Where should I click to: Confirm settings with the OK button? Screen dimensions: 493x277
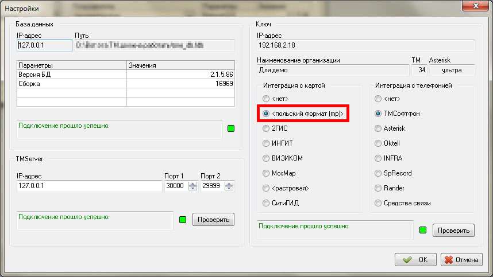click(415, 260)
